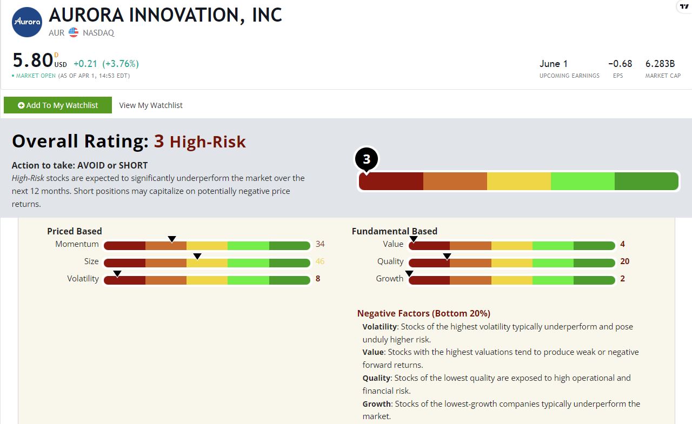The width and height of the screenshot is (692, 424).
Task: Click the June 1 upcoming earnings date
Action: click(x=554, y=64)
